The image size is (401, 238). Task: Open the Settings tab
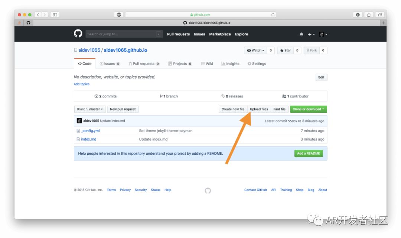pyautogui.click(x=257, y=64)
